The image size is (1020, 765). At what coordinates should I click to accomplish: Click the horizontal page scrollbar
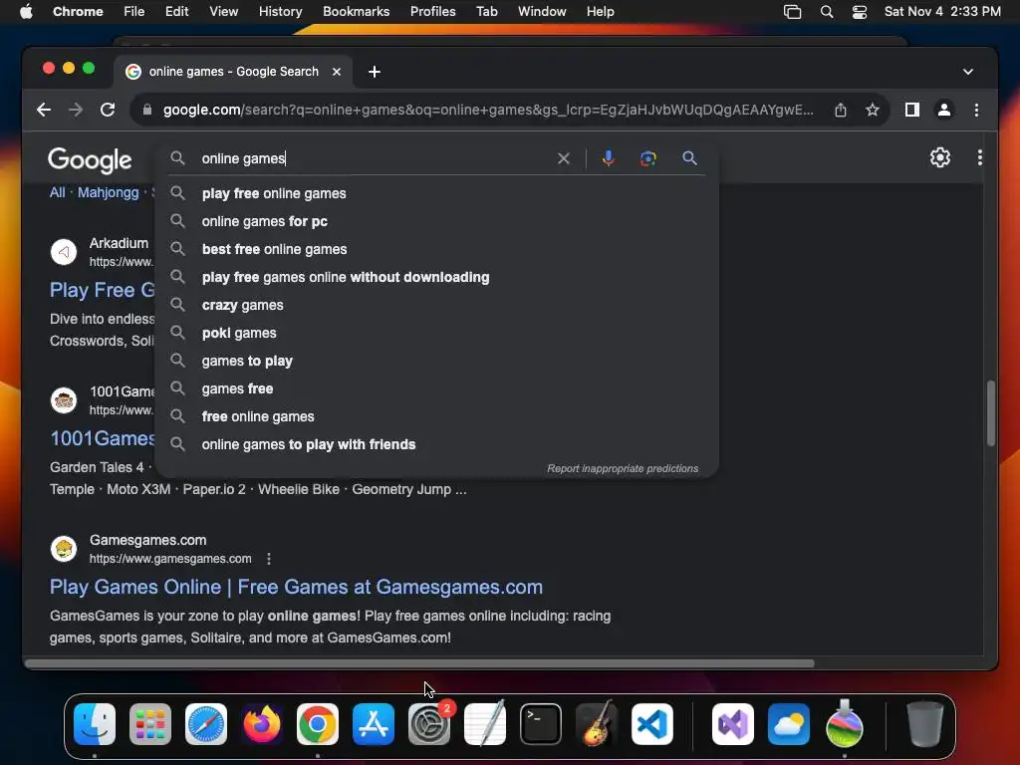419,663
